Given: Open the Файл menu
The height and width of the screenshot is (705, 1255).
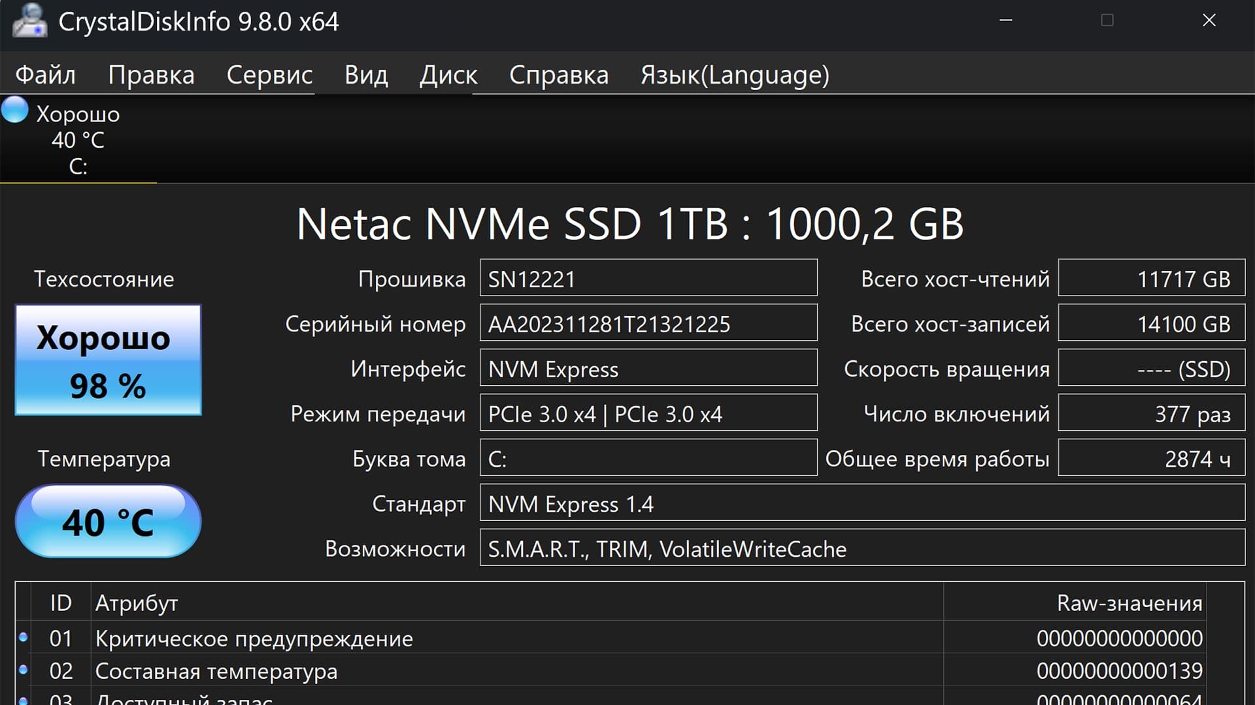Looking at the screenshot, I should point(45,75).
